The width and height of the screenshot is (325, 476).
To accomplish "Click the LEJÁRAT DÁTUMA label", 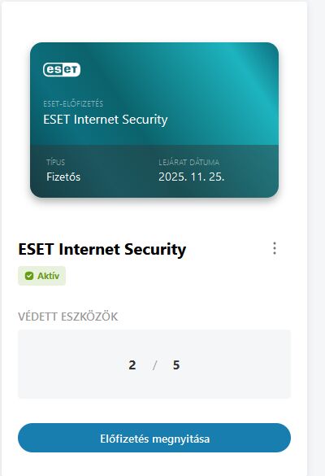I will pyautogui.click(x=188, y=162).
